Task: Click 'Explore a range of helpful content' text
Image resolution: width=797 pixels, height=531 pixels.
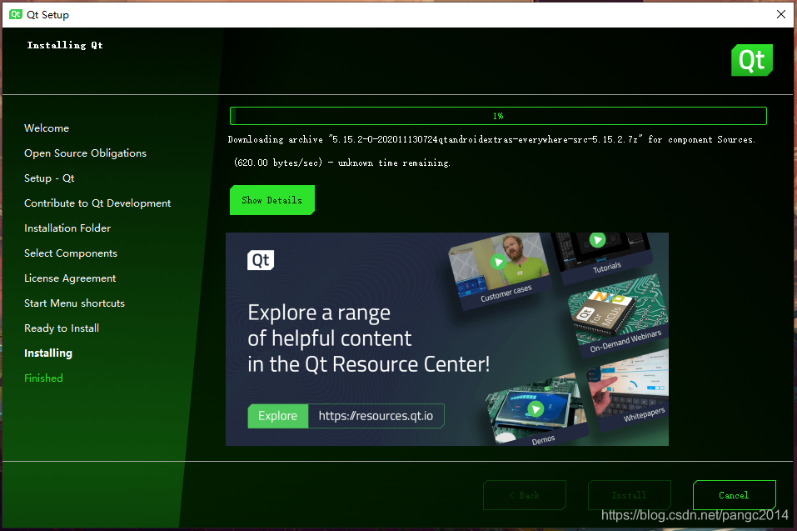Action: tap(369, 338)
